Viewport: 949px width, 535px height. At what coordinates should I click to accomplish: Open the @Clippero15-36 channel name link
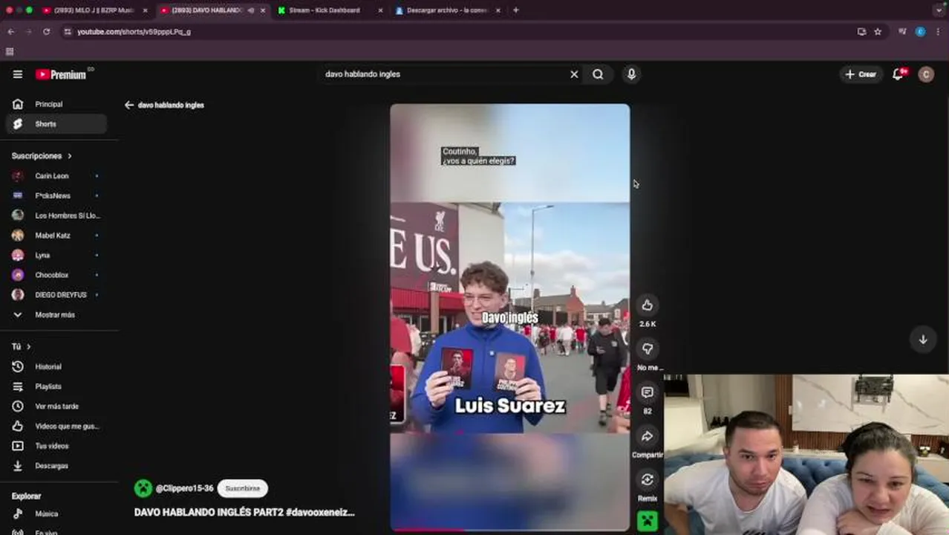[184, 488]
